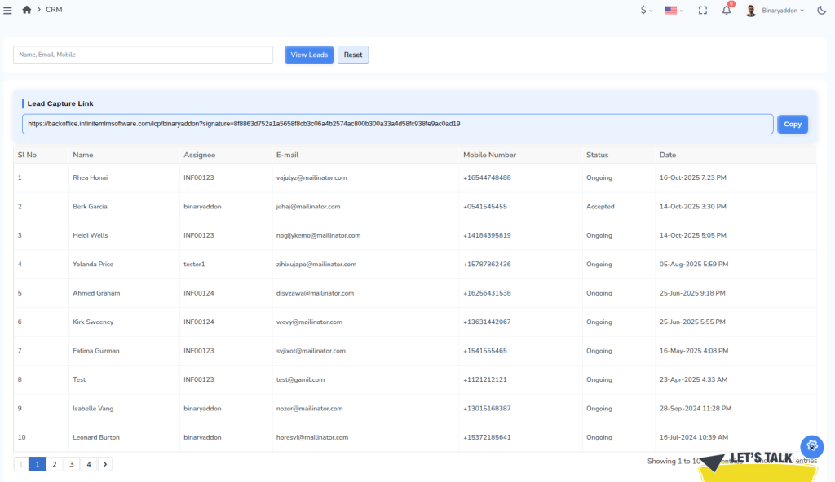Expand the currency dollar dropdown

(x=647, y=10)
